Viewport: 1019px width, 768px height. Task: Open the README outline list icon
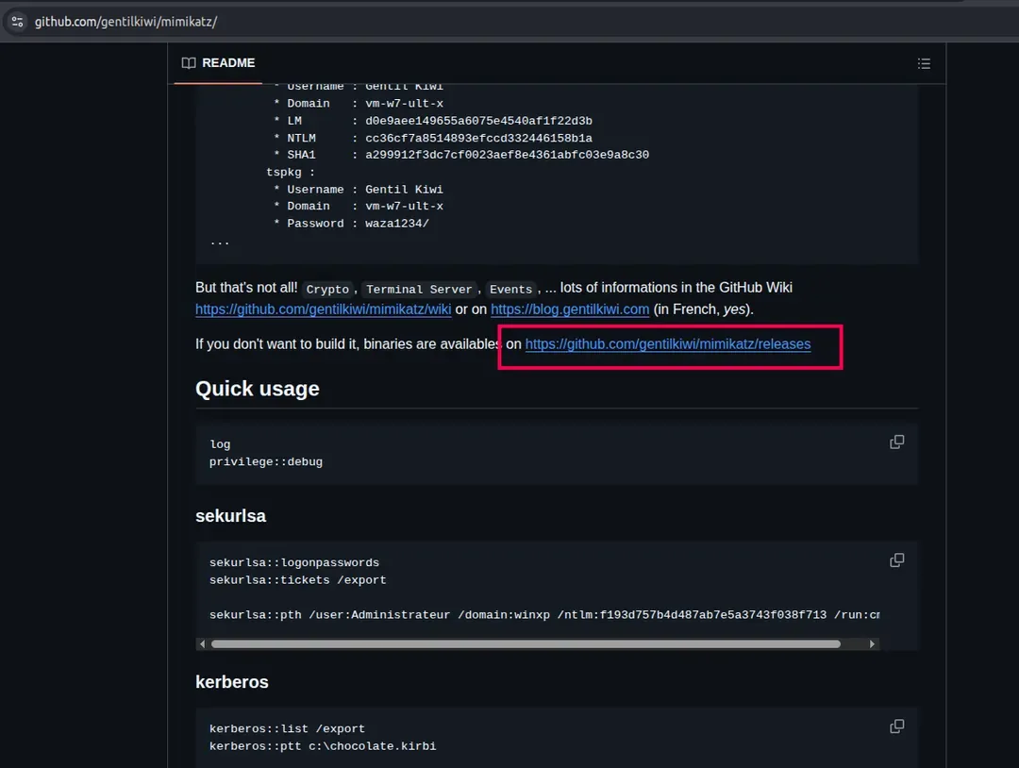pos(924,63)
